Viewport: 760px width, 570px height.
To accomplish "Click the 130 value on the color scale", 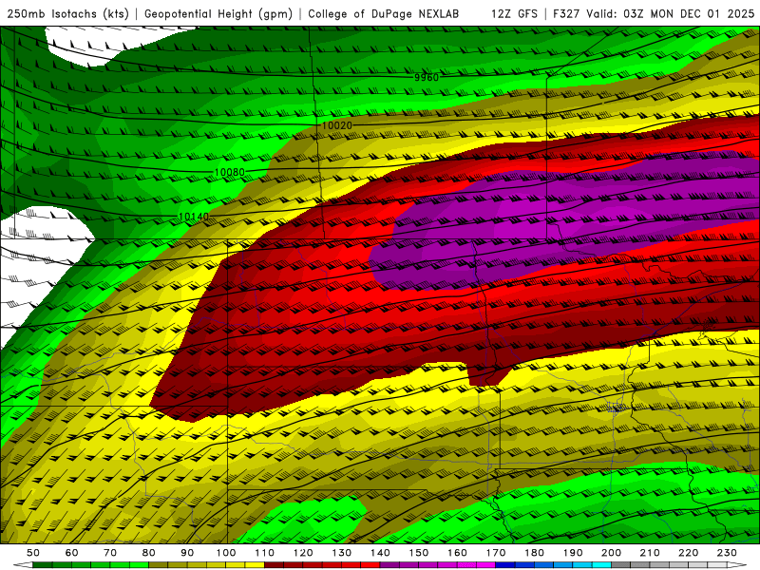I will pos(342,553).
